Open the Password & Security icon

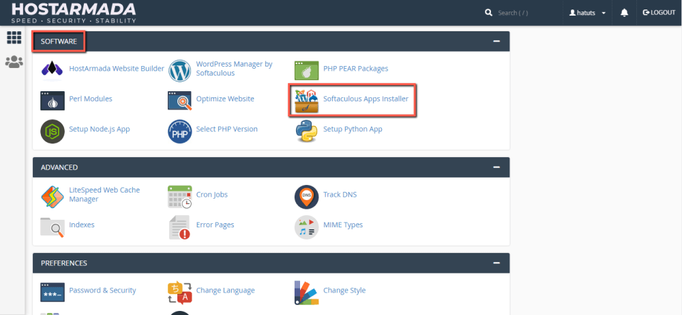(53, 292)
